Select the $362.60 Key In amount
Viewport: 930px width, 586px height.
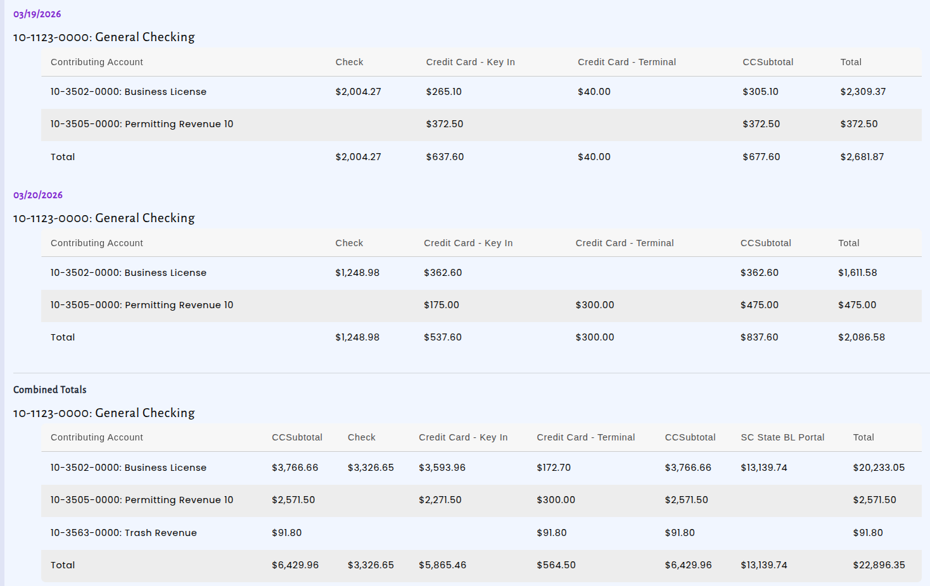coord(443,273)
